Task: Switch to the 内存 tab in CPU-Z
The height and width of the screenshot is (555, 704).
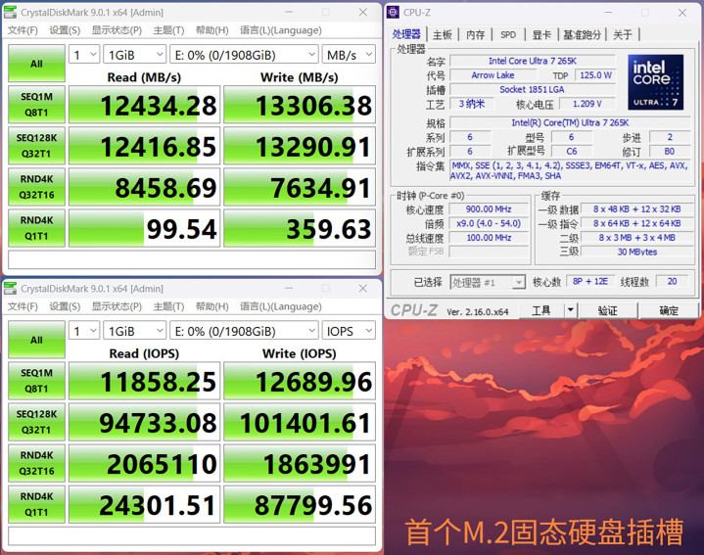Action: pos(475,34)
